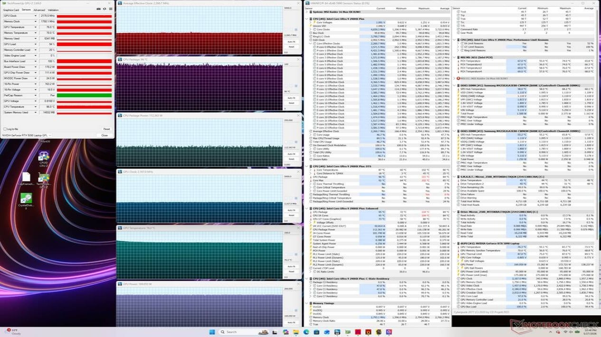
Task: Expand the Core Voltages row
Action: pyautogui.click(x=310, y=22)
